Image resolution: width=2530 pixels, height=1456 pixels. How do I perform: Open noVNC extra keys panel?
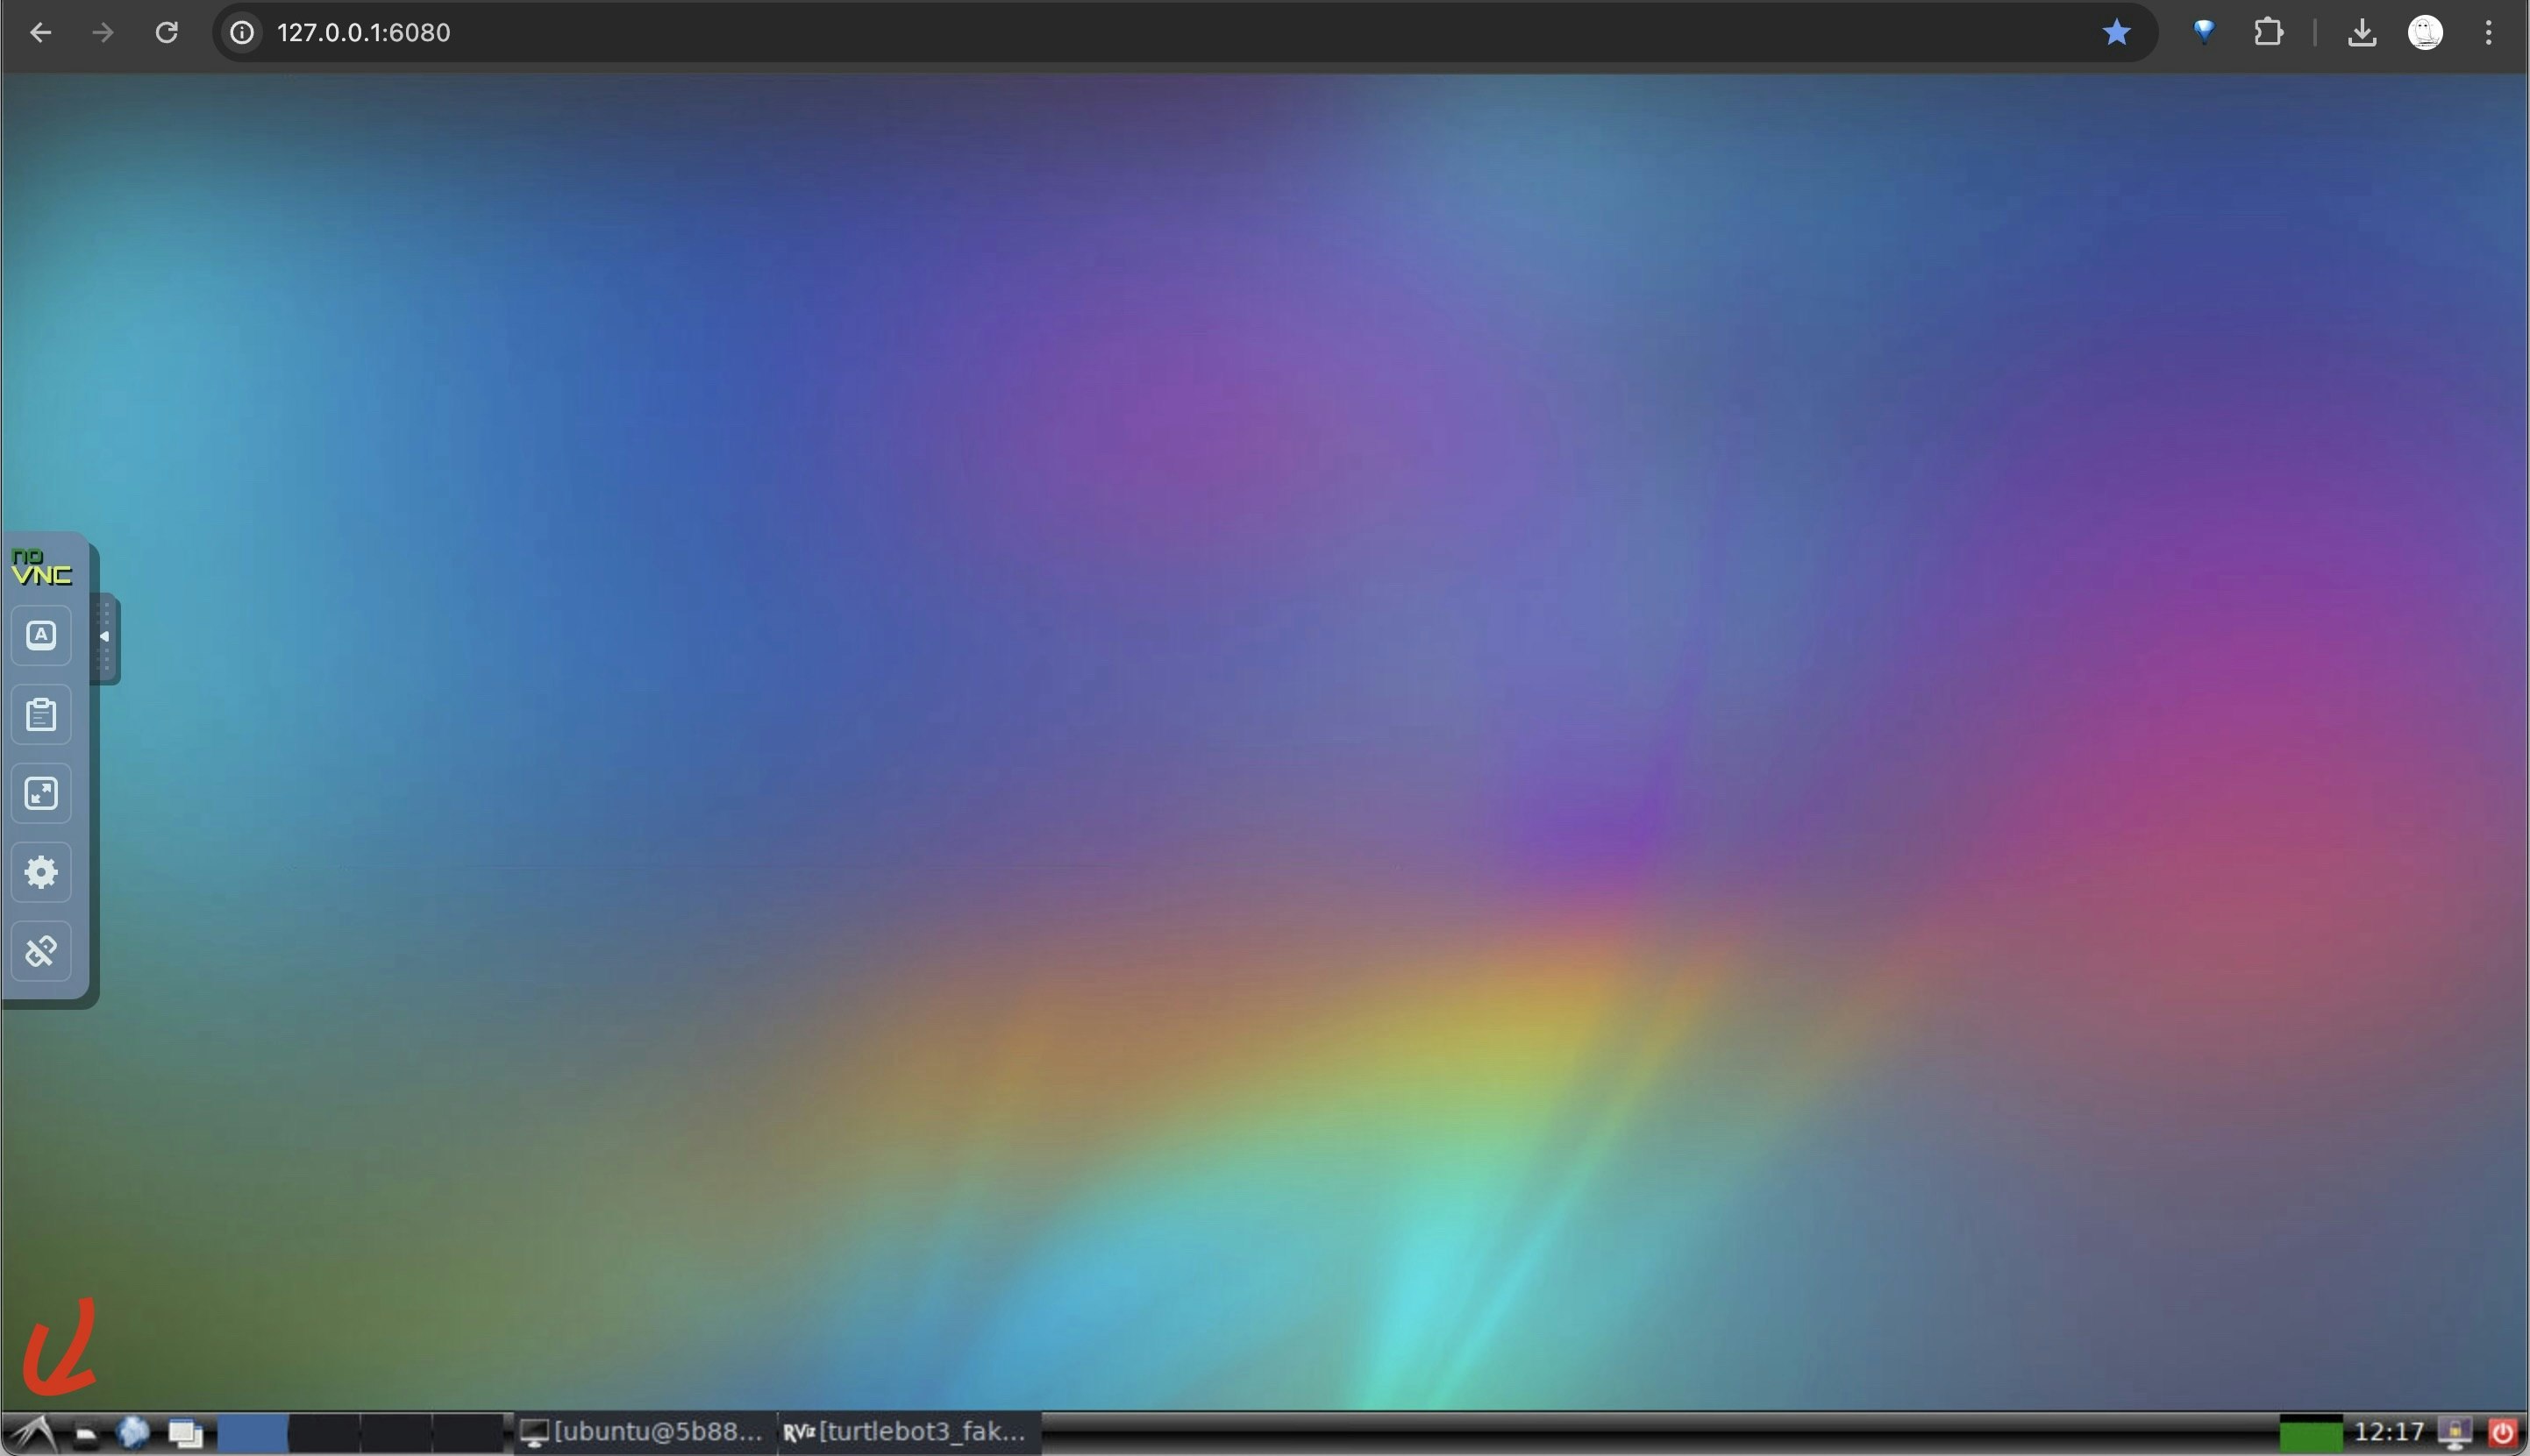41,636
